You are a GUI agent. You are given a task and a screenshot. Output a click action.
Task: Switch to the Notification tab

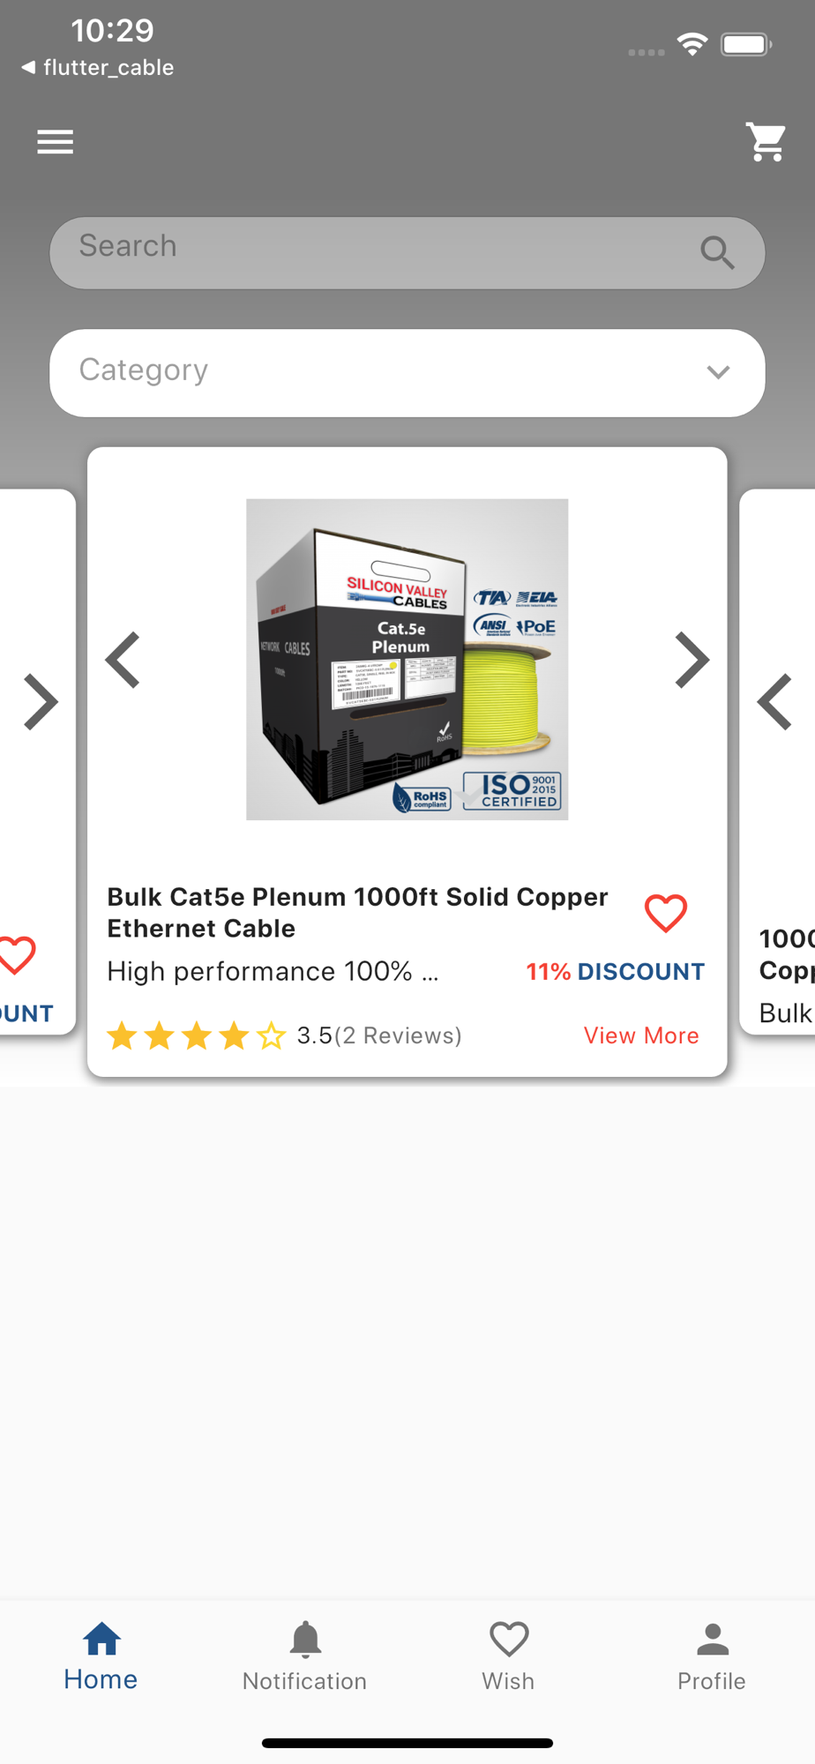tap(305, 1656)
